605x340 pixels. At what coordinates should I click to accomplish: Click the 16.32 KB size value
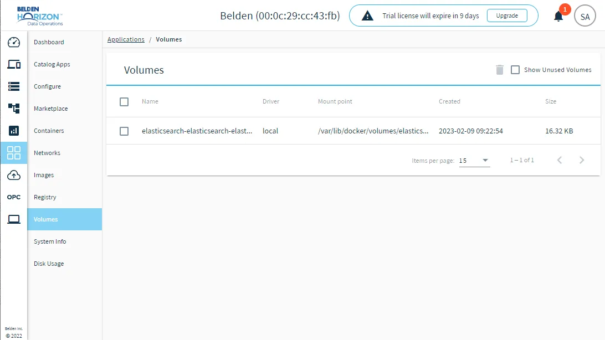559,131
